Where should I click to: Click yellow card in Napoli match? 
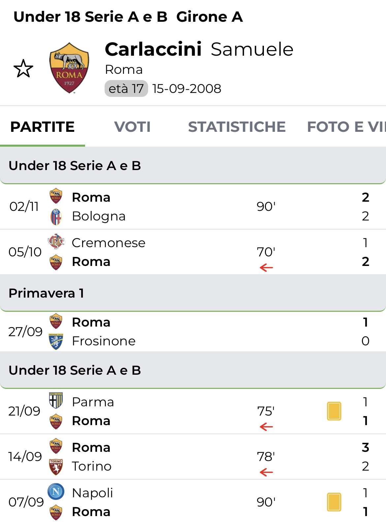pos(334,502)
